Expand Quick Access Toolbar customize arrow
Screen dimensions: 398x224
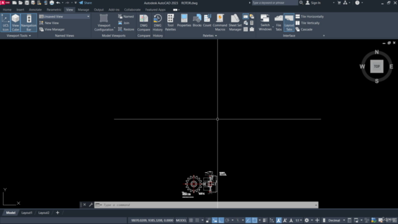tap(76, 2)
